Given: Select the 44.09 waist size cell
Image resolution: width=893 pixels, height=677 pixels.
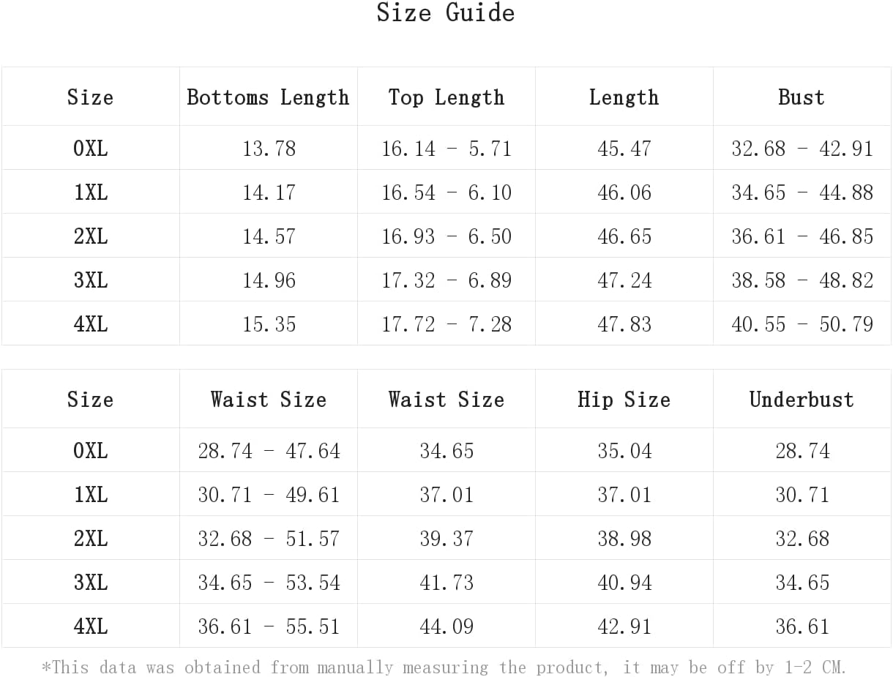Looking at the screenshot, I should tap(446, 626).
